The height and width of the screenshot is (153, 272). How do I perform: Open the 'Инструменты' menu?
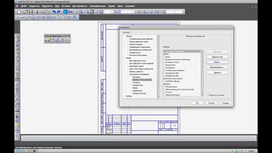80,6
